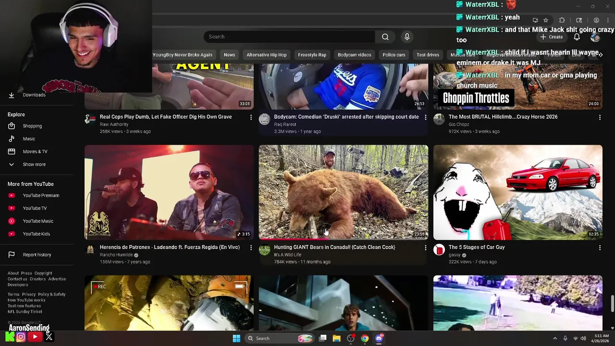Open Google Chrome from taskbar

coord(365,338)
